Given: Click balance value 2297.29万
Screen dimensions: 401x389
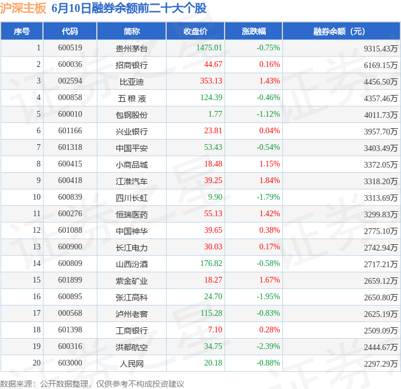Looking at the screenshot, I should click(x=381, y=364).
